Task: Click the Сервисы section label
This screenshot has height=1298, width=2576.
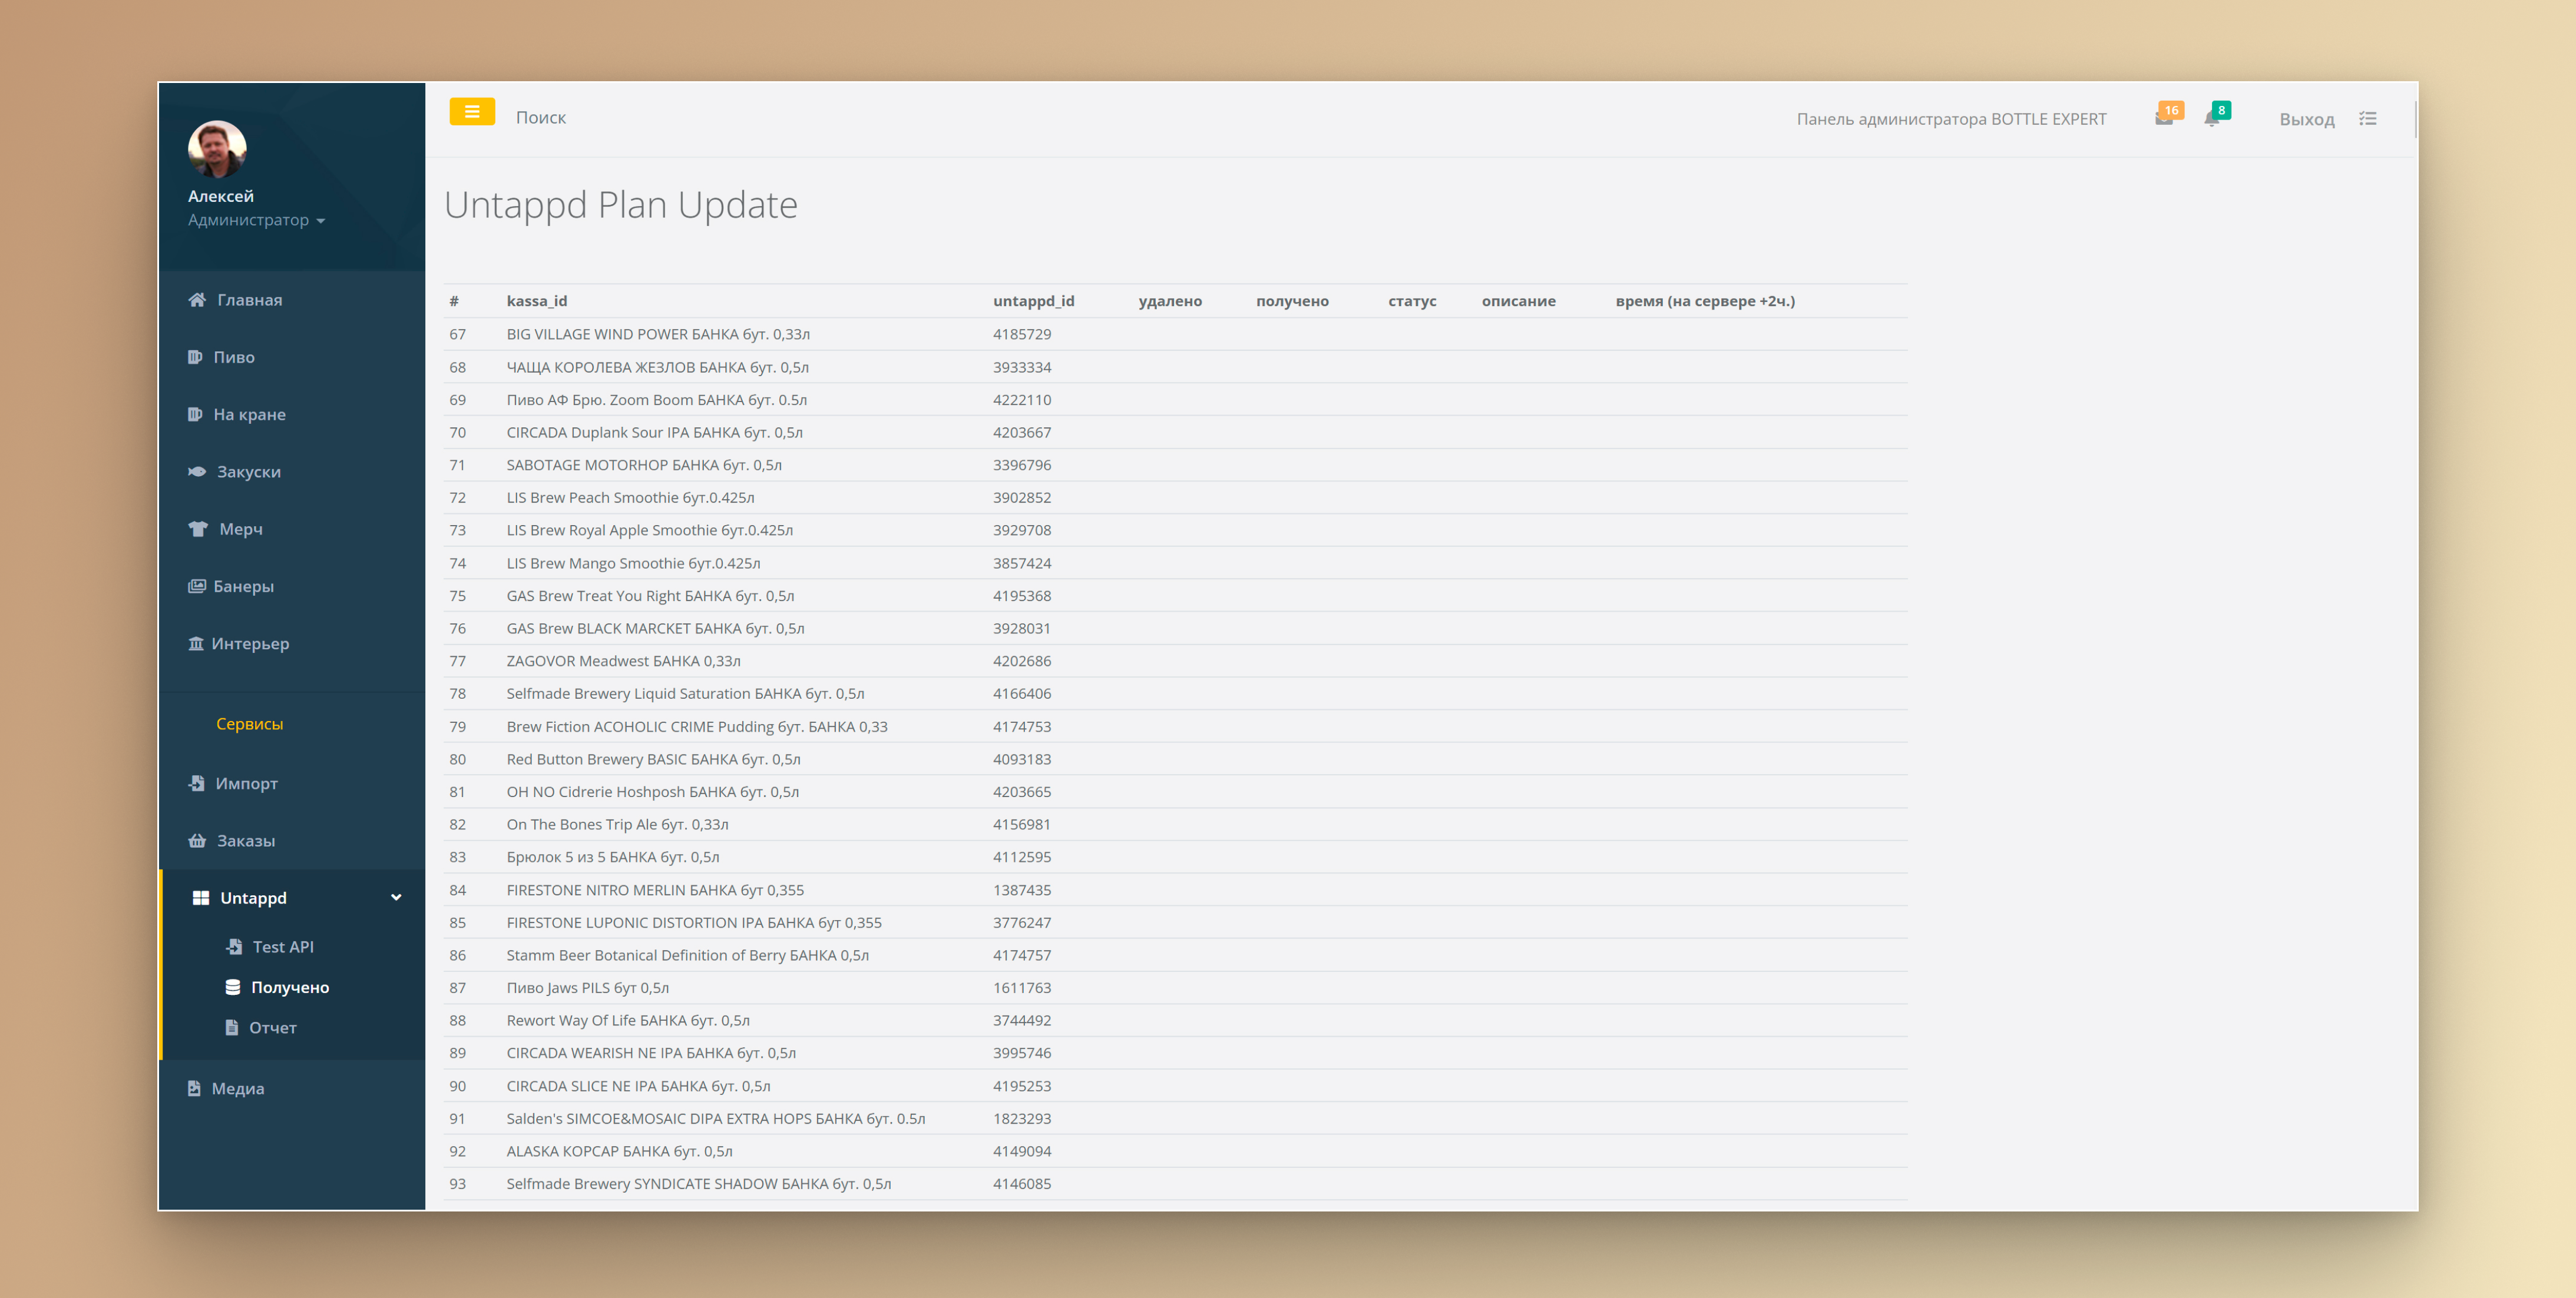Action: (249, 723)
